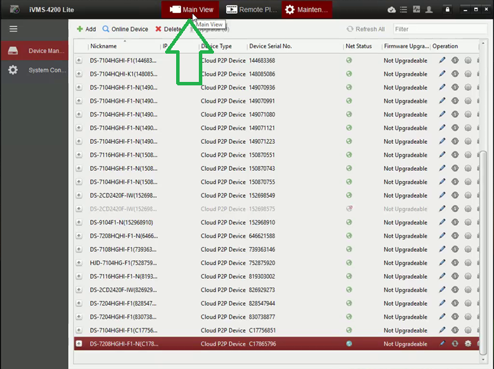Edit device 144683368 with the pencil icon
The width and height of the screenshot is (494, 369).
(442, 60)
